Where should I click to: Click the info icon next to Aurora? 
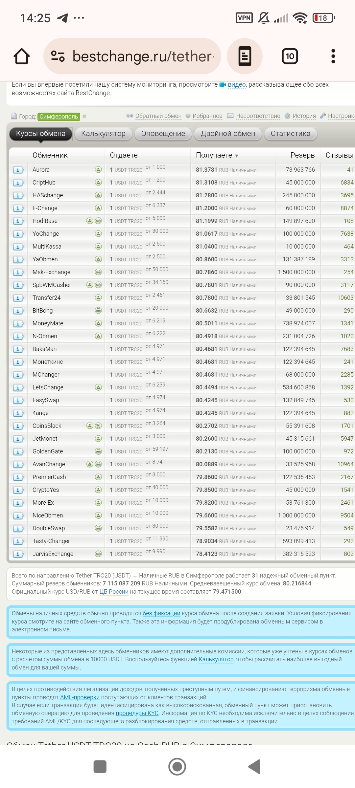18,170
